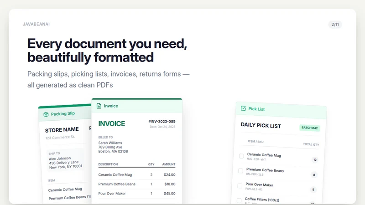Image resolution: width=365 pixels, height=205 pixels.
Task: Click the 789 Billing Ave address line
Action: point(110,147)
